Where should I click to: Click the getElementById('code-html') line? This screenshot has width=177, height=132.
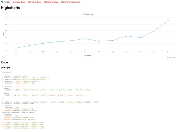20,119
